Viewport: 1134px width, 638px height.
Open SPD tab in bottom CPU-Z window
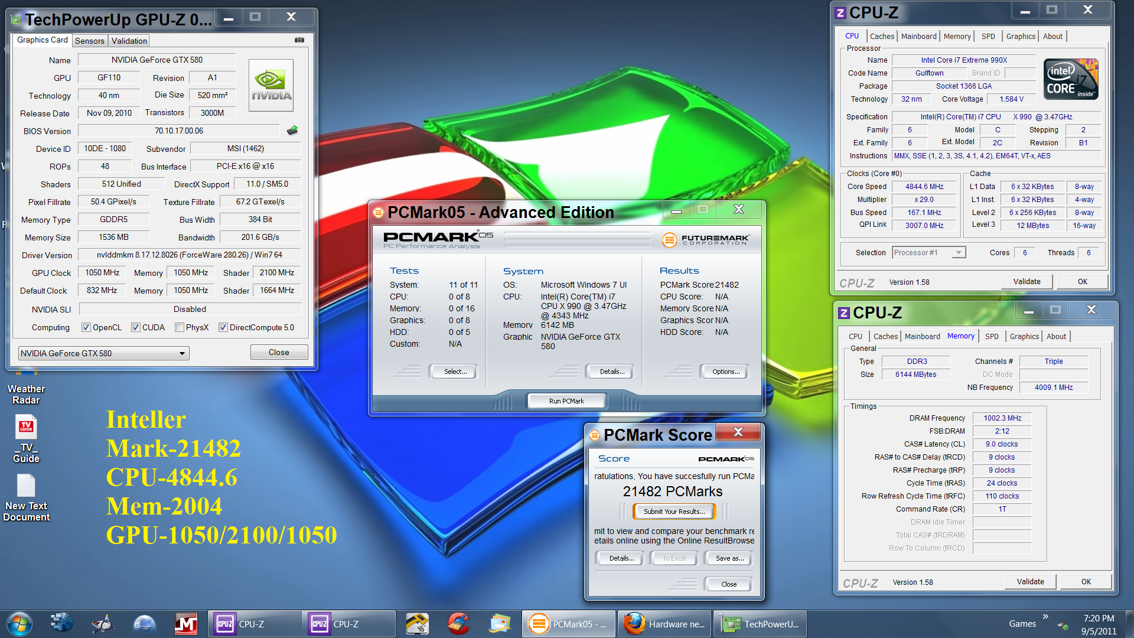(x=992, y=336)
